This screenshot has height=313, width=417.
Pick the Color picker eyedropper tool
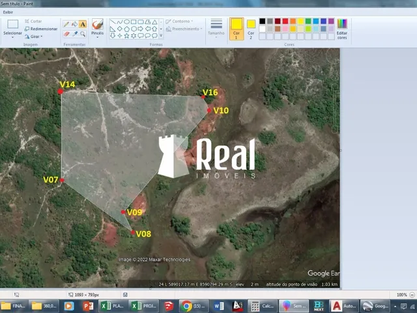pyautogui.click(x=74, y=34)
